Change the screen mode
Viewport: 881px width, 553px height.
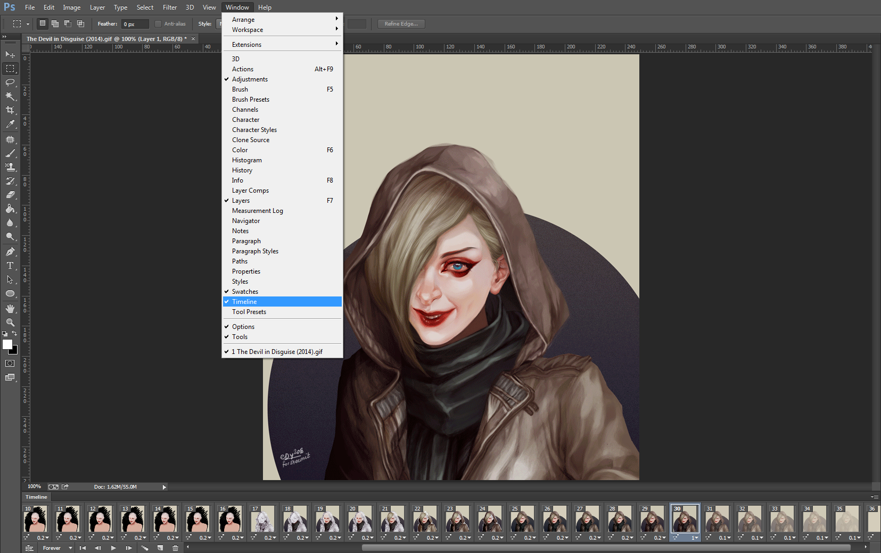tap(10, 377)
